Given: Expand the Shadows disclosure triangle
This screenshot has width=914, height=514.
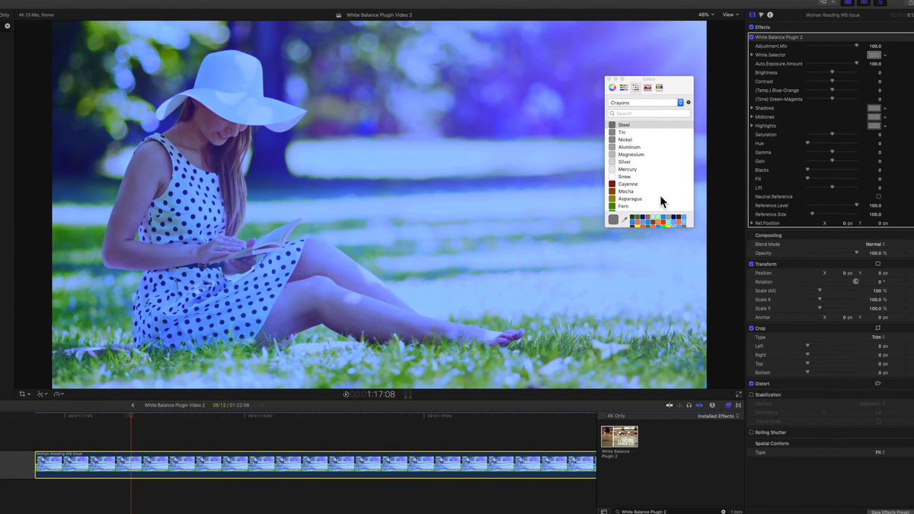Looking at the screenshot, I should (752, 108).
